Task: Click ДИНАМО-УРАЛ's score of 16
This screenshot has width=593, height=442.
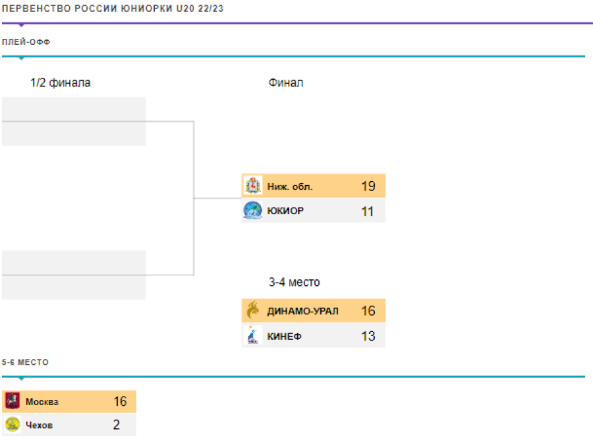Action: (368, 311)
